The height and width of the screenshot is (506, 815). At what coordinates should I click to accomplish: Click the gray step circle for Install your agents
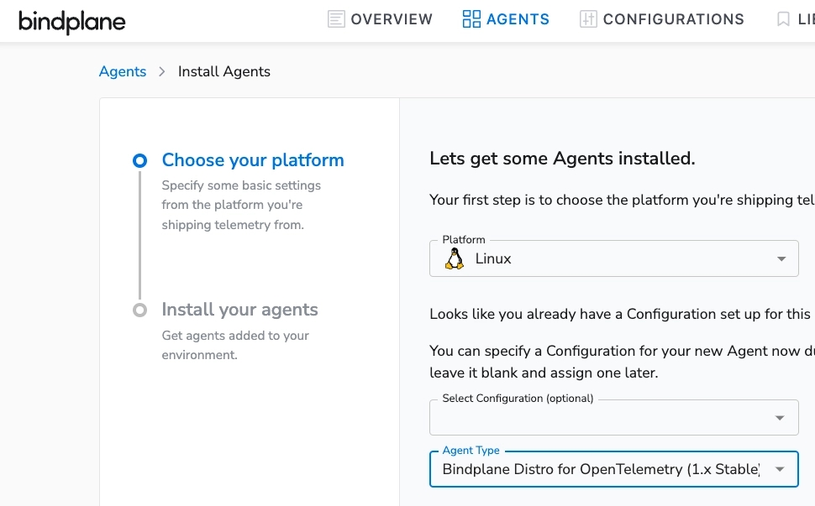[139, 310]
